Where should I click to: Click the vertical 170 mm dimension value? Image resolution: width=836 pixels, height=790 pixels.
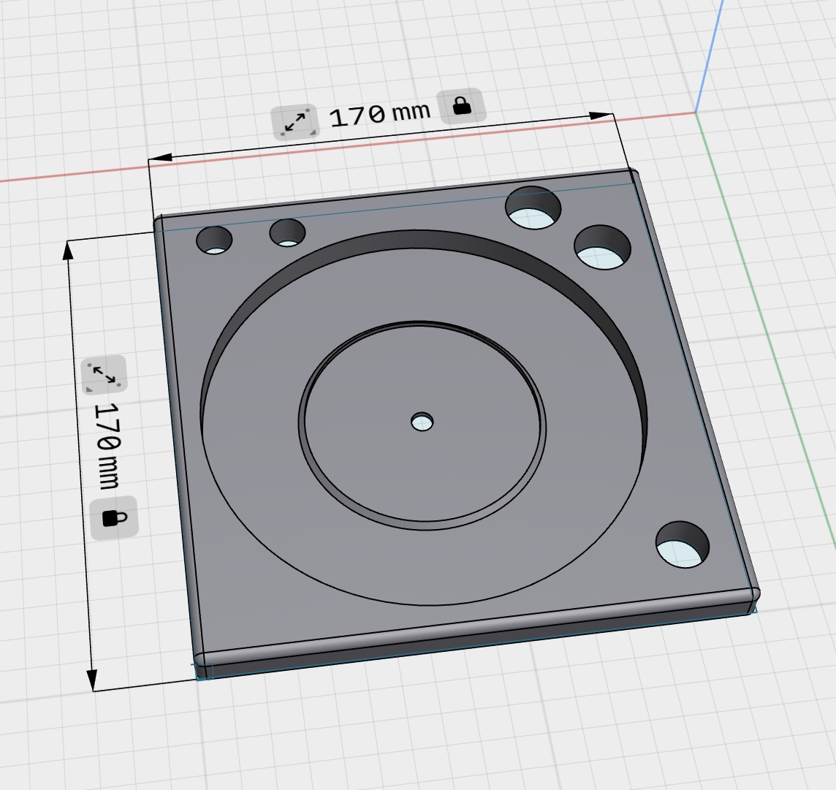[x=108, y=447]
